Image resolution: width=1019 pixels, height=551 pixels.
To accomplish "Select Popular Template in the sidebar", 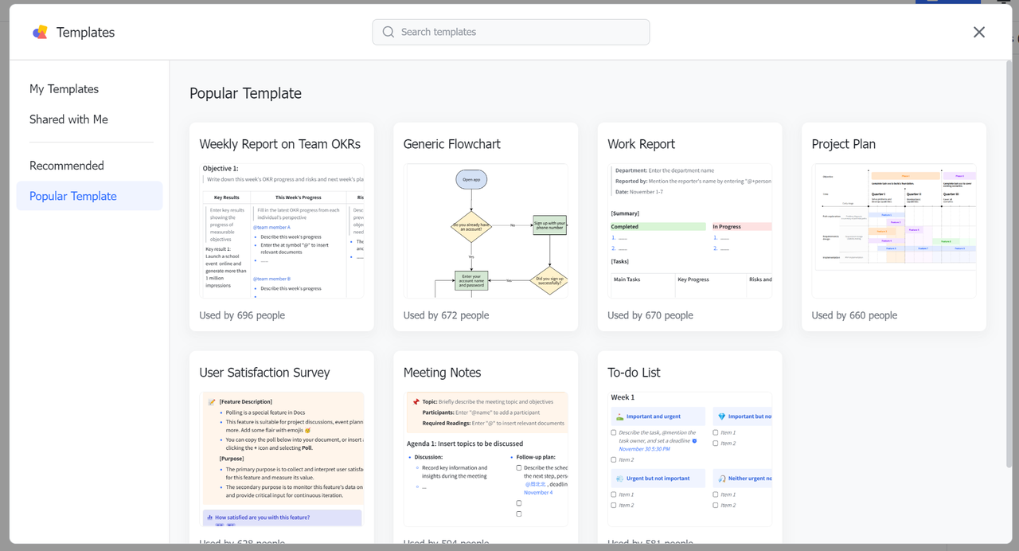I will point(73,196).
